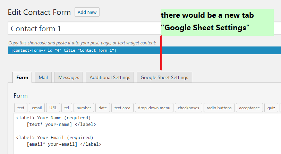Insert a number field tag
Viewport: 281px width, 154px height.
[84, 108]
